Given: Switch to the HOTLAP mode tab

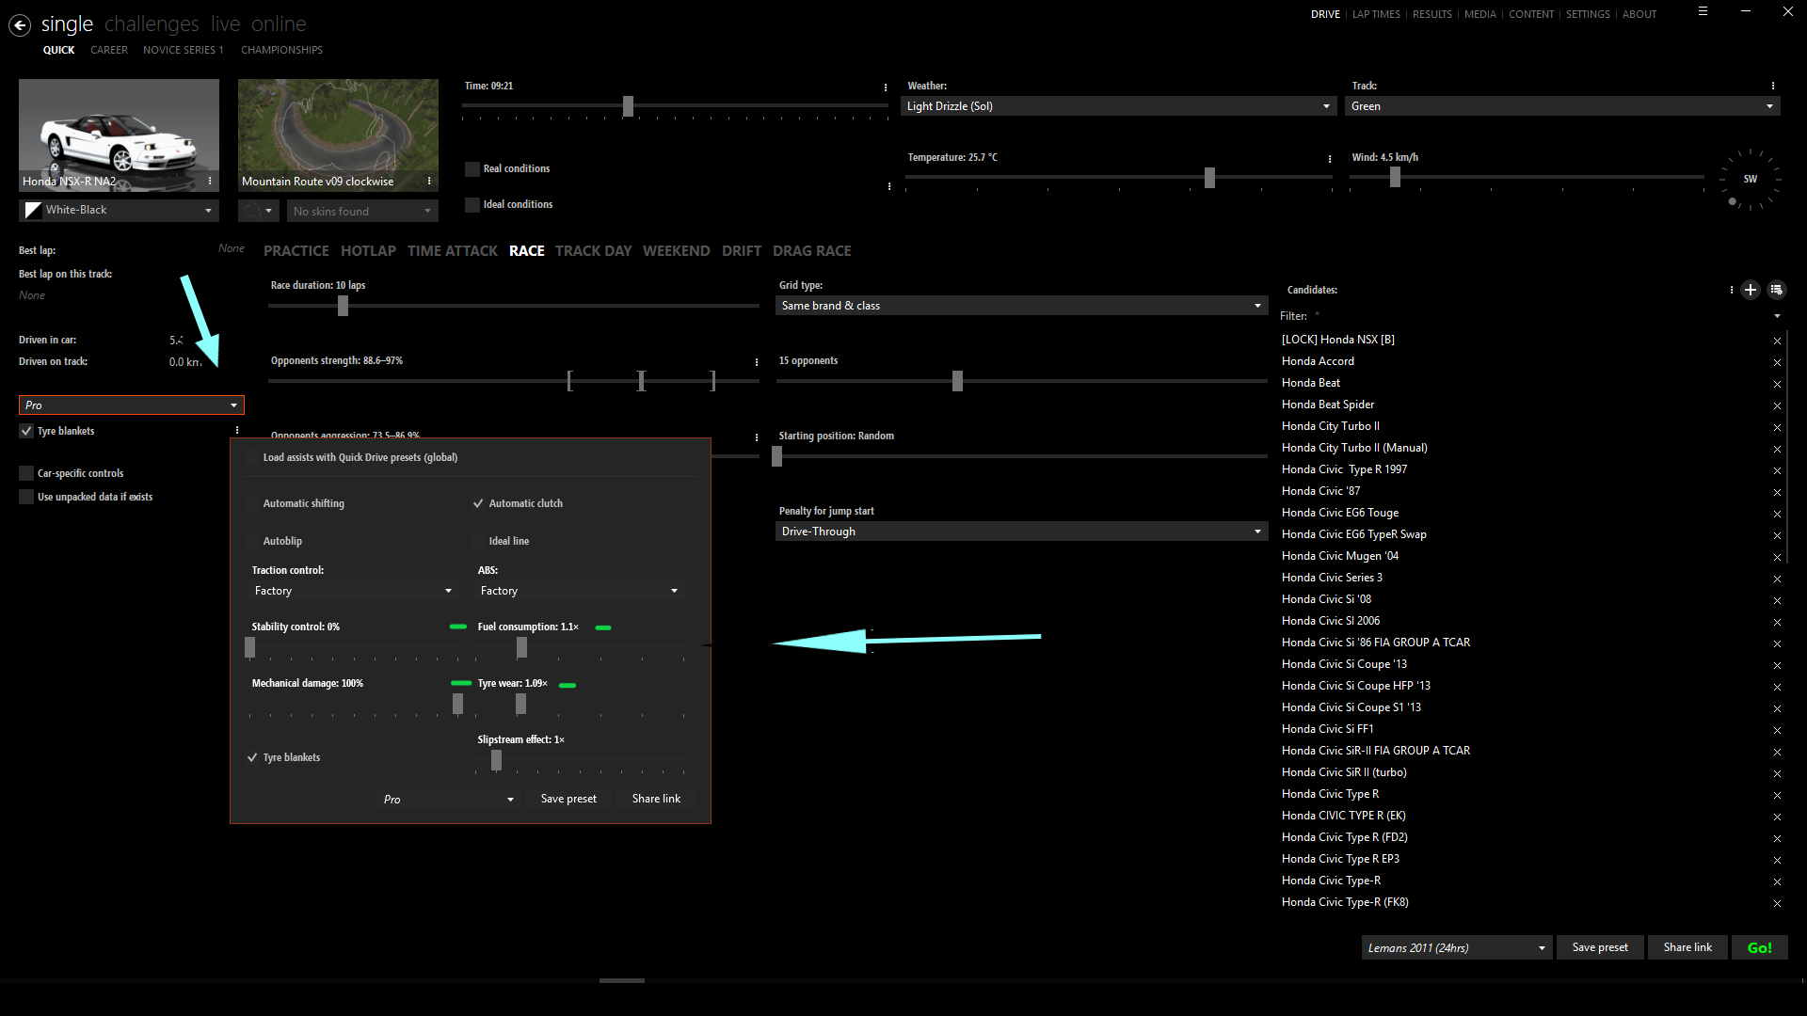Looking at the screenshot, I should pos(368,251).
